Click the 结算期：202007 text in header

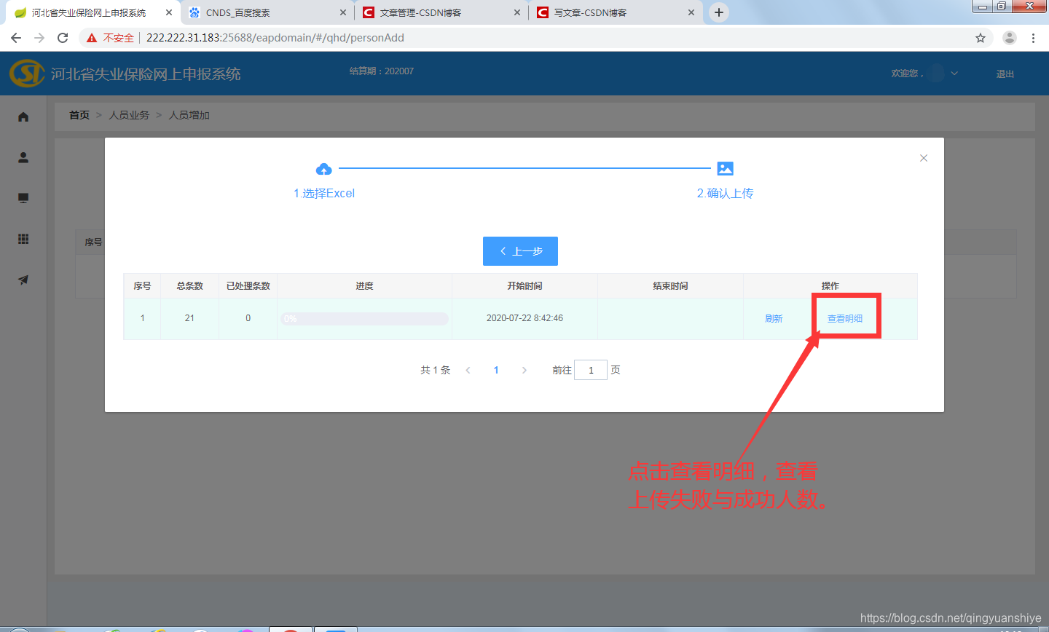(382, 71)
